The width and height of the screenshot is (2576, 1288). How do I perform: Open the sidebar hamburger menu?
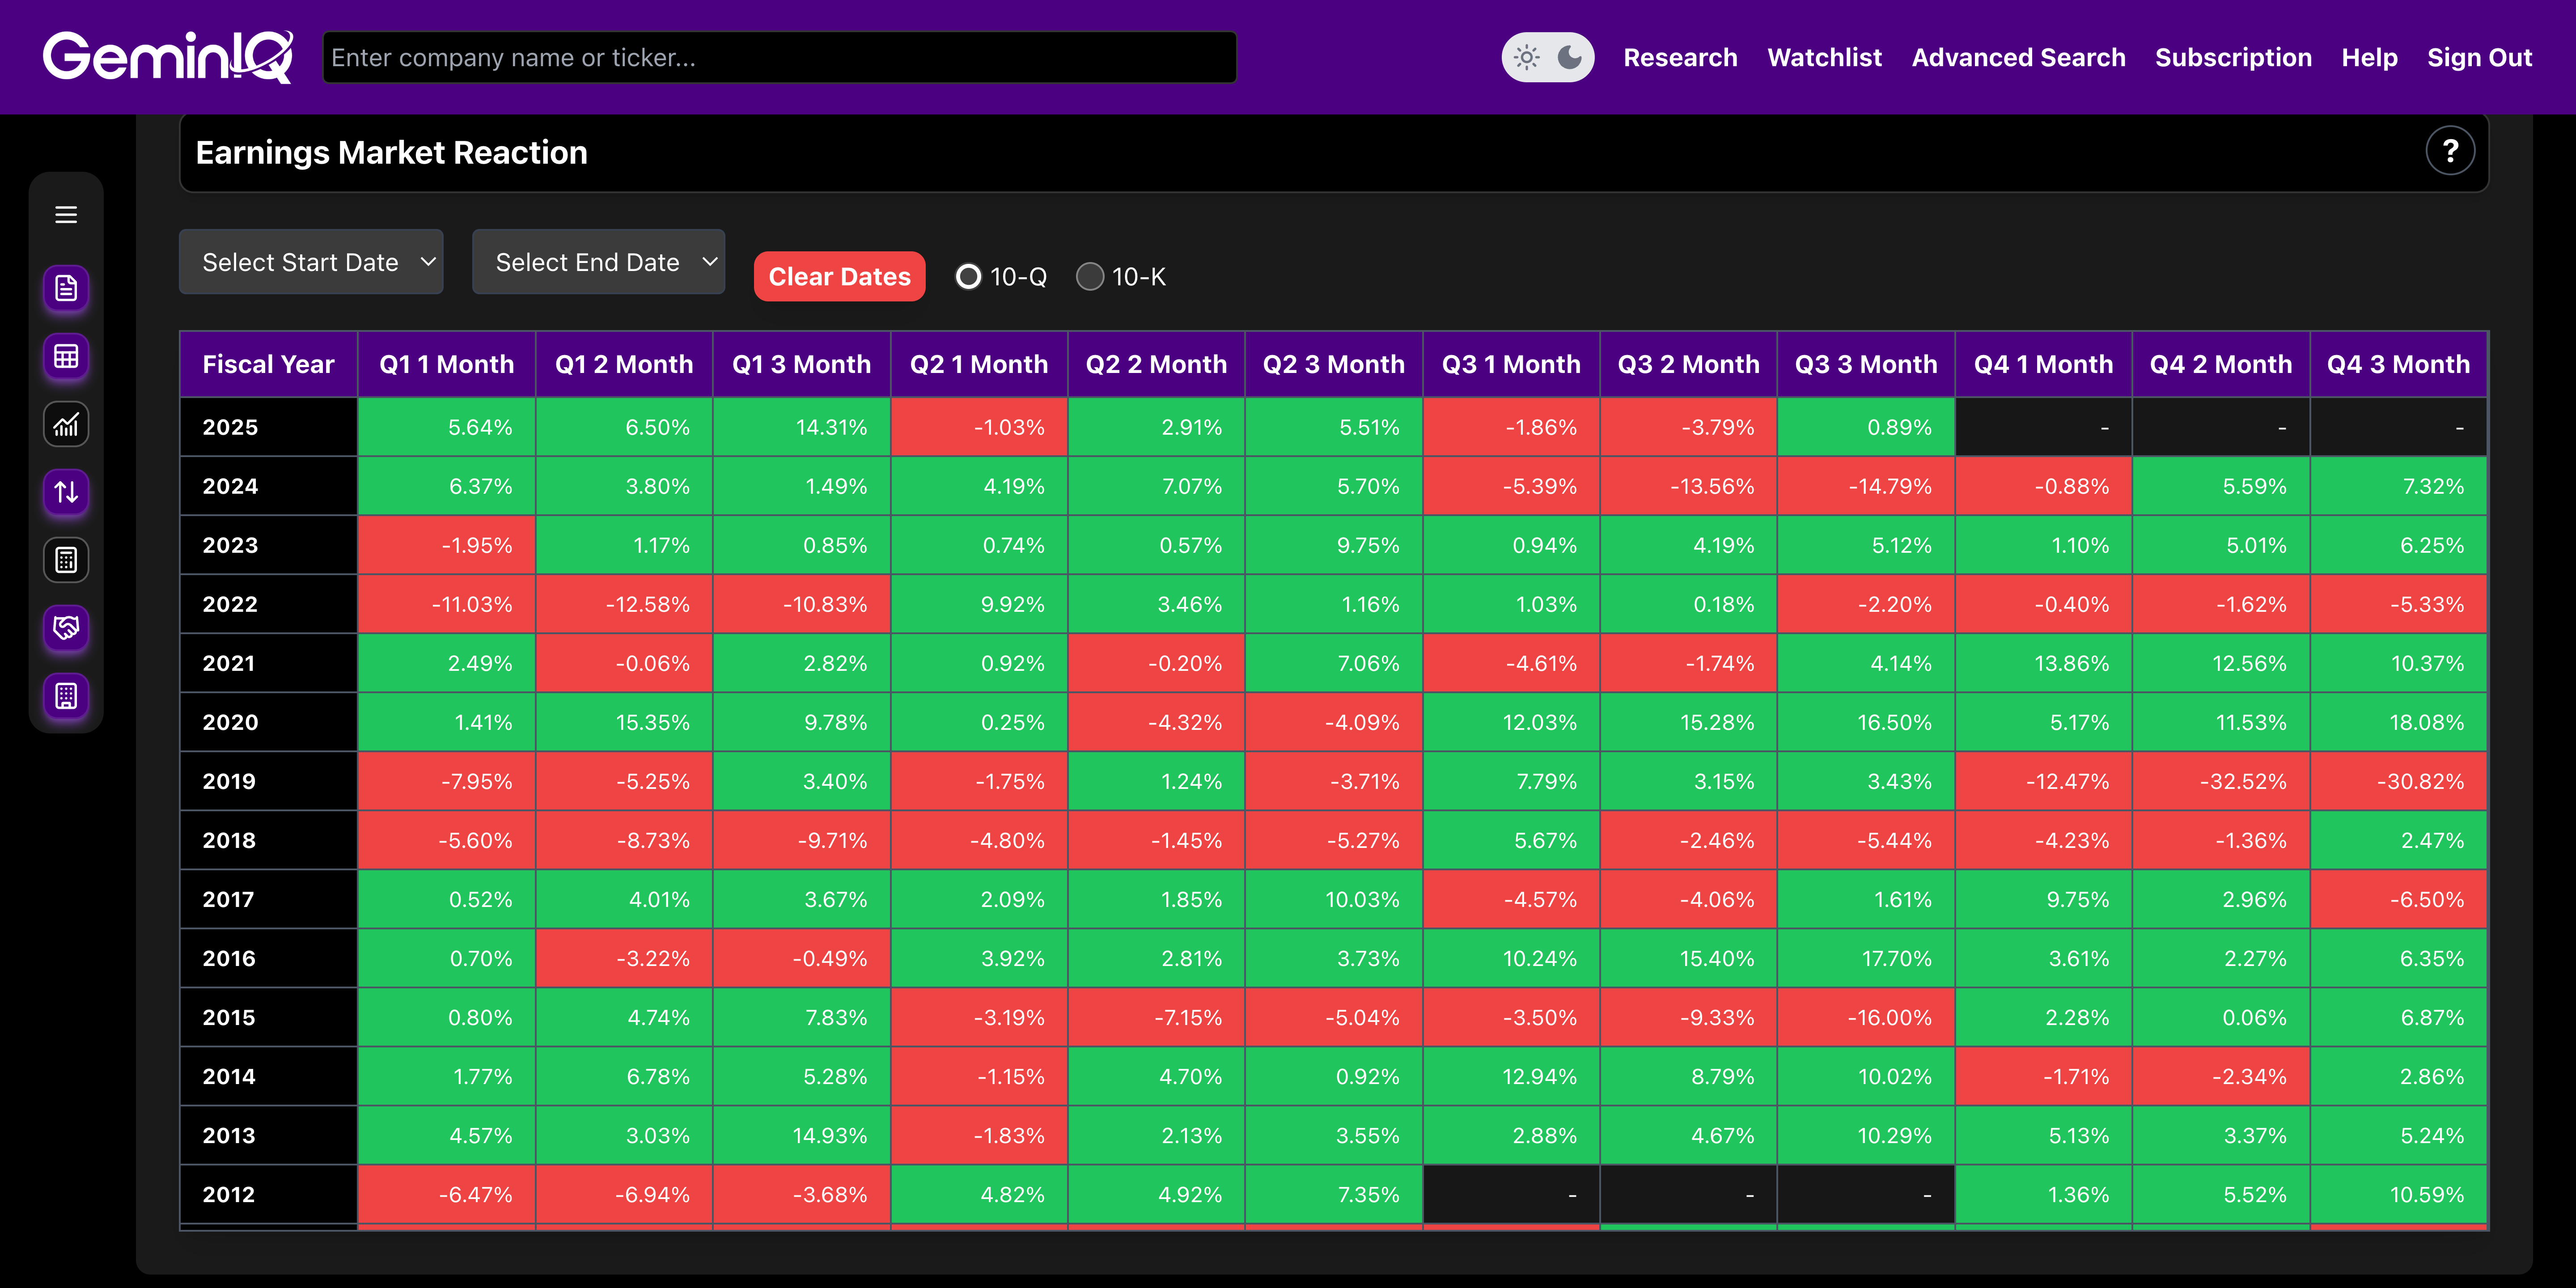[66, 215]
